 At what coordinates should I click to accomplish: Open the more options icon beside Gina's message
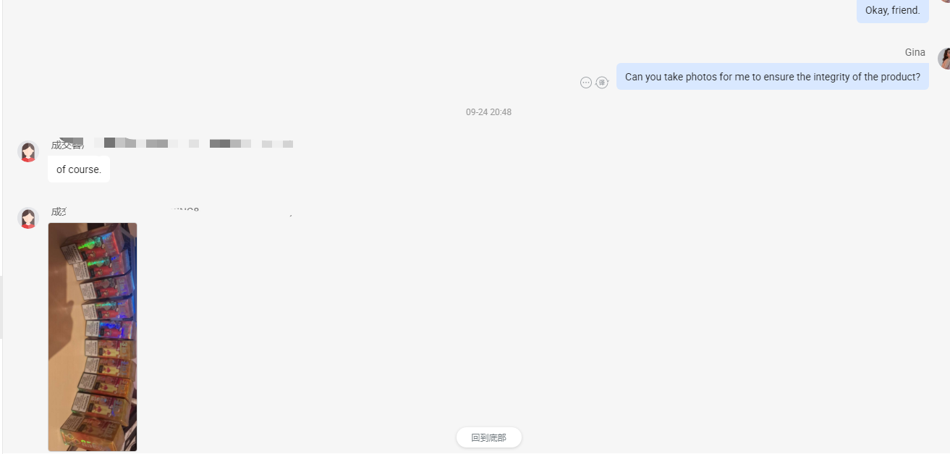point(586,83)
